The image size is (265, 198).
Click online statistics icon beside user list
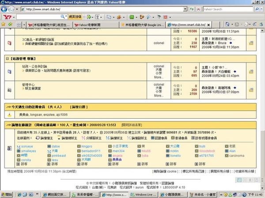pos(9,148)
